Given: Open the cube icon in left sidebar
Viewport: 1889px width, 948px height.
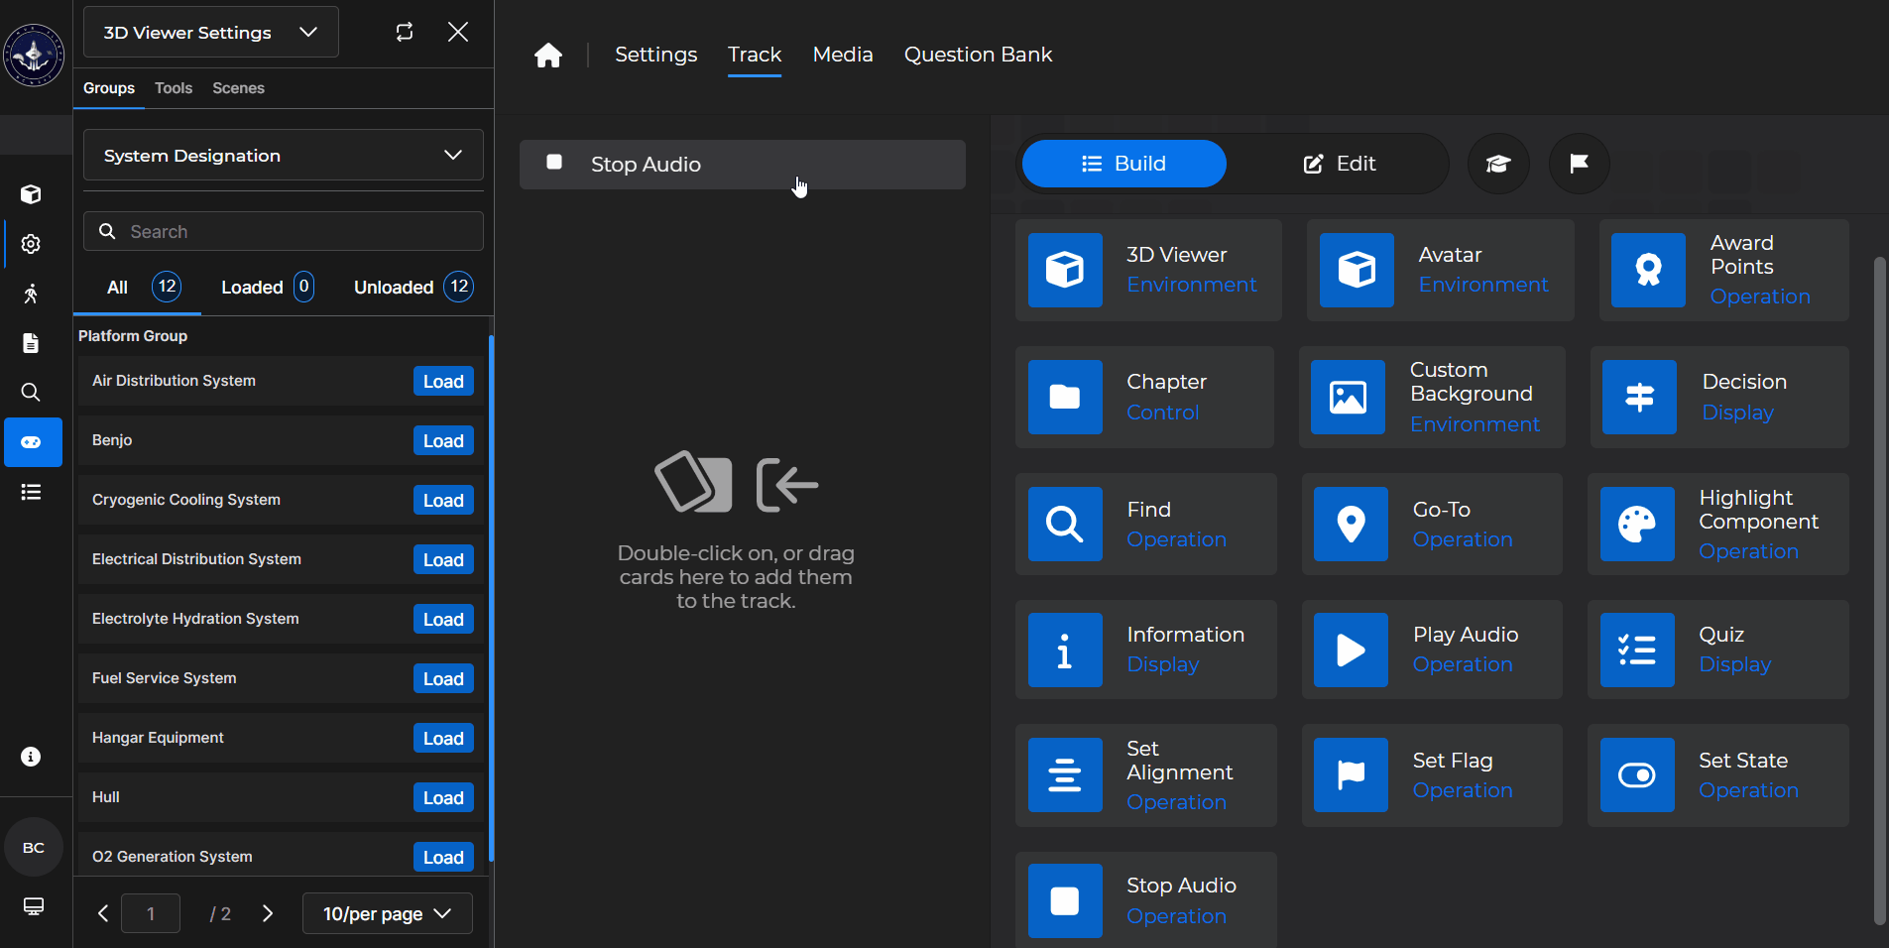Looking at the screenshot, I should (x=31, y=194).
